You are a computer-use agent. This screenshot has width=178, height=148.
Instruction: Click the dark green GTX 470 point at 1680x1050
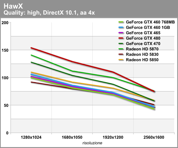[72, 75]
